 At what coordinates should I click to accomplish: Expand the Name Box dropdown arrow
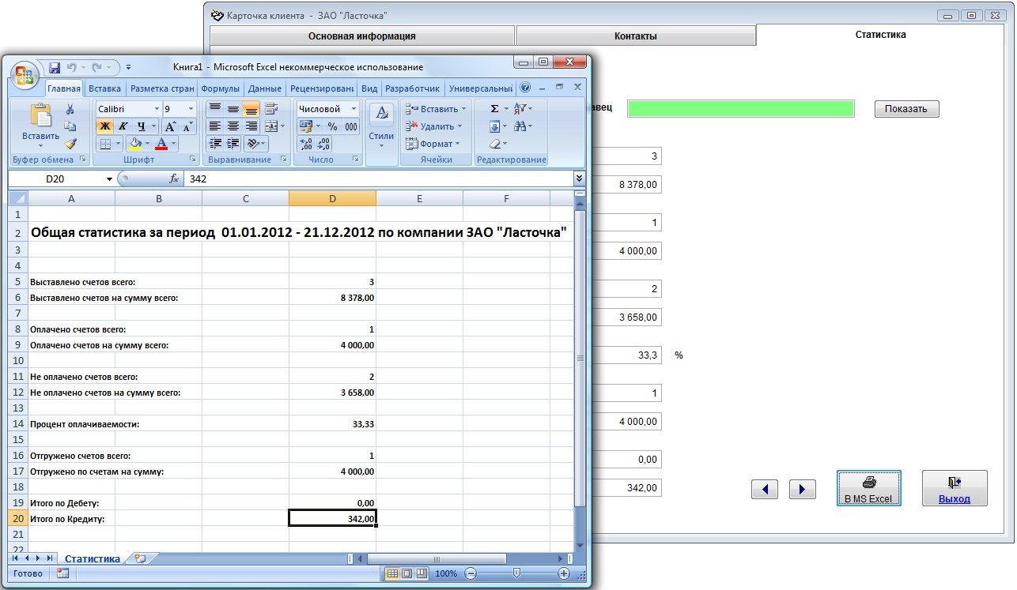(x=109, y=179)
